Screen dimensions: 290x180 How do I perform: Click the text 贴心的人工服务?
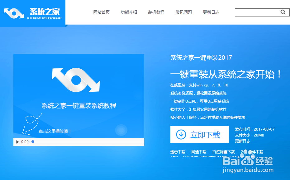[183, 118]
